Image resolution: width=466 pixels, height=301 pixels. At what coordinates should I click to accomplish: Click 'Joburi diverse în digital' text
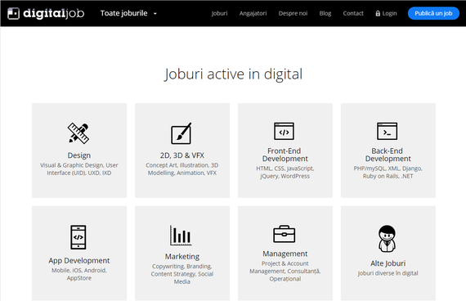click(x=388, y=273)
